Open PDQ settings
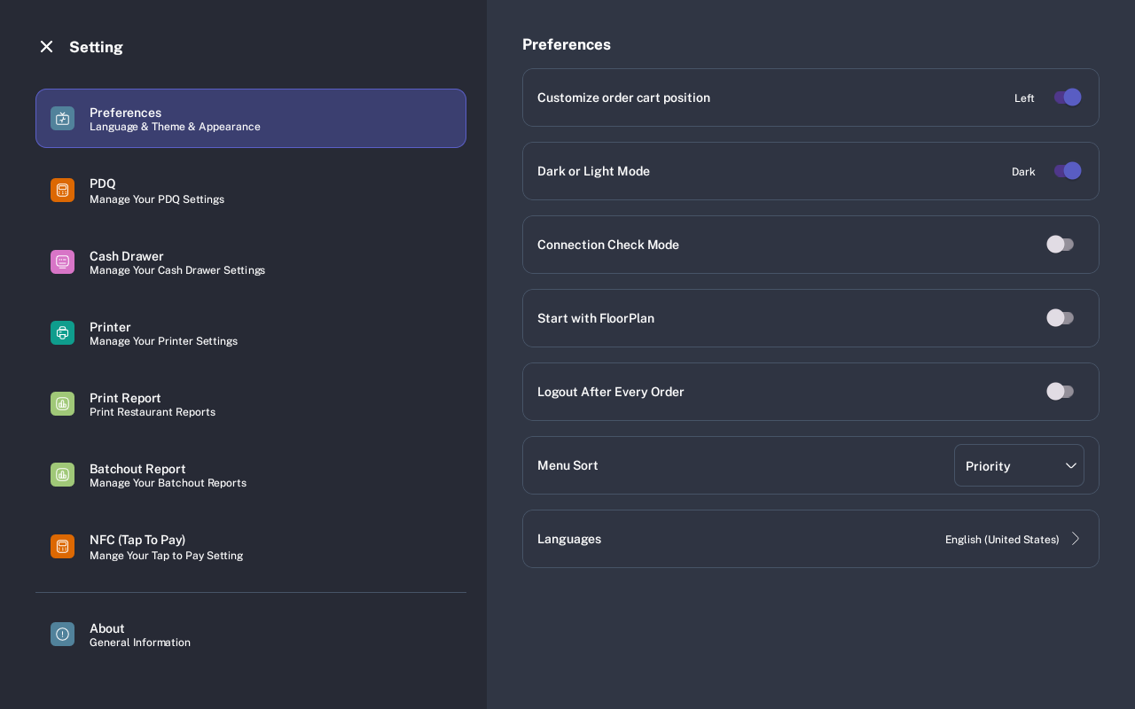The width and height of the screenshot is (1135, 709). tap(251, 190)
